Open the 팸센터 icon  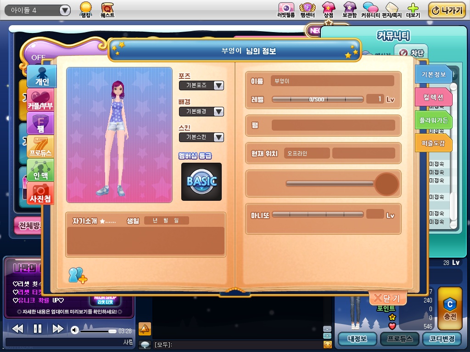click(x=308, y=10)
